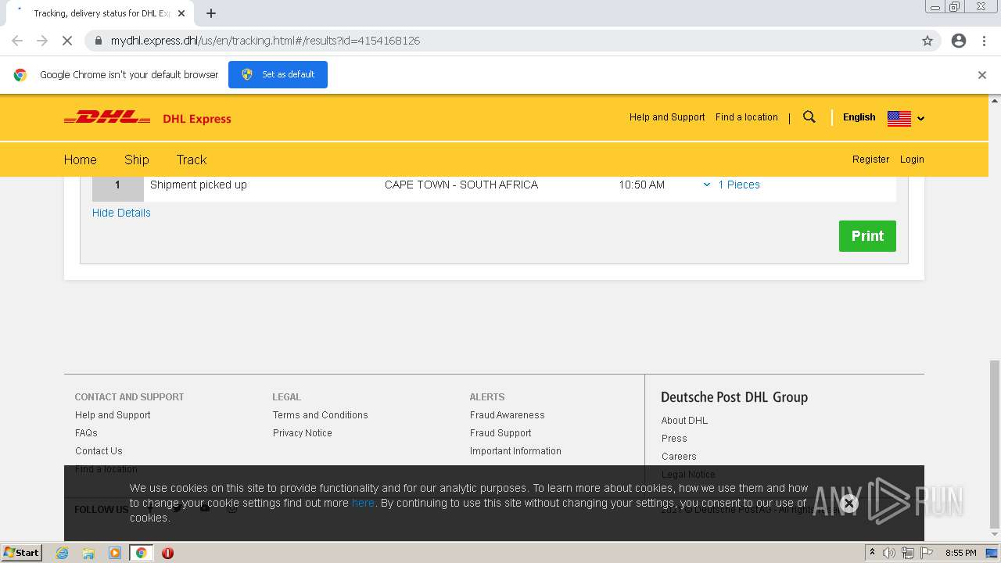The image size is (1001, 563).
Task: Select the English language option
Action: 859,117
